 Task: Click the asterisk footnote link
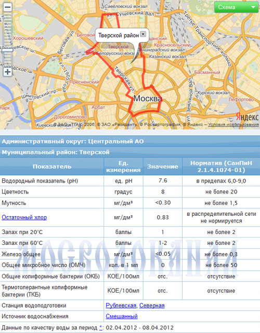[101, 327]
